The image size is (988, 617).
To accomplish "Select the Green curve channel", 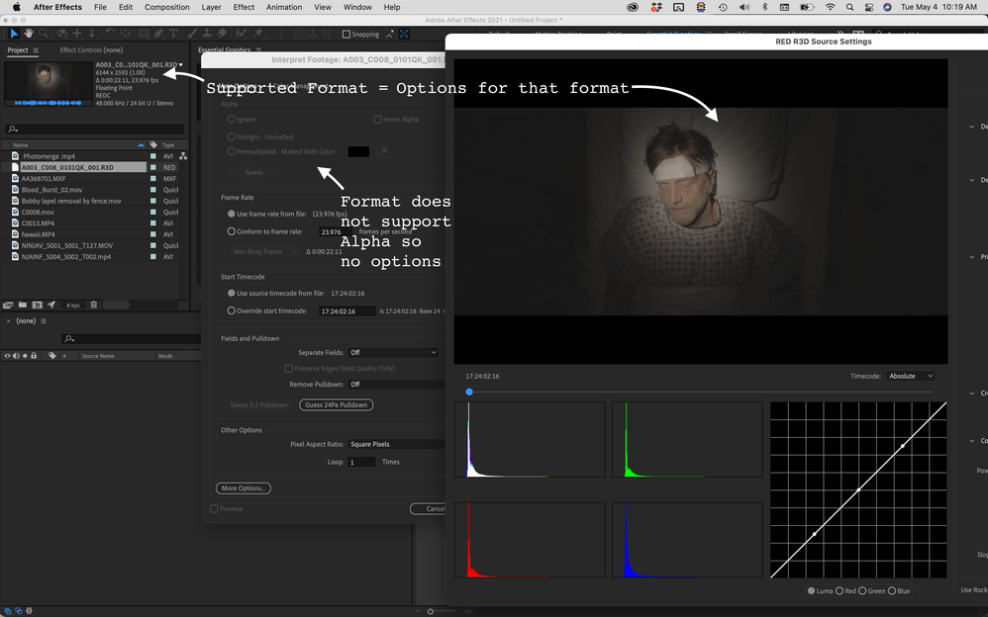I will click(x=862, y=590).
